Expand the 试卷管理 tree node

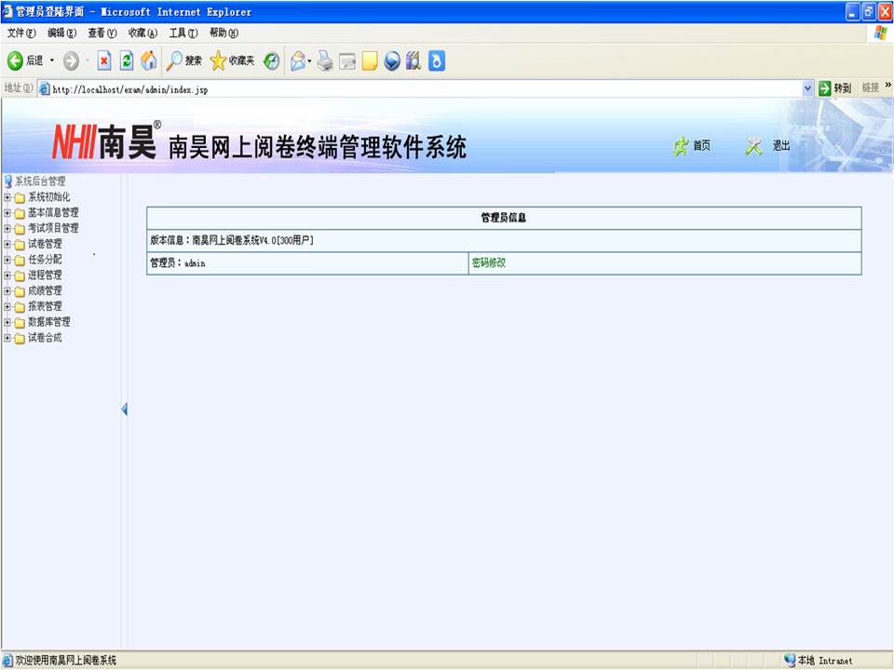tap(7, 243)
